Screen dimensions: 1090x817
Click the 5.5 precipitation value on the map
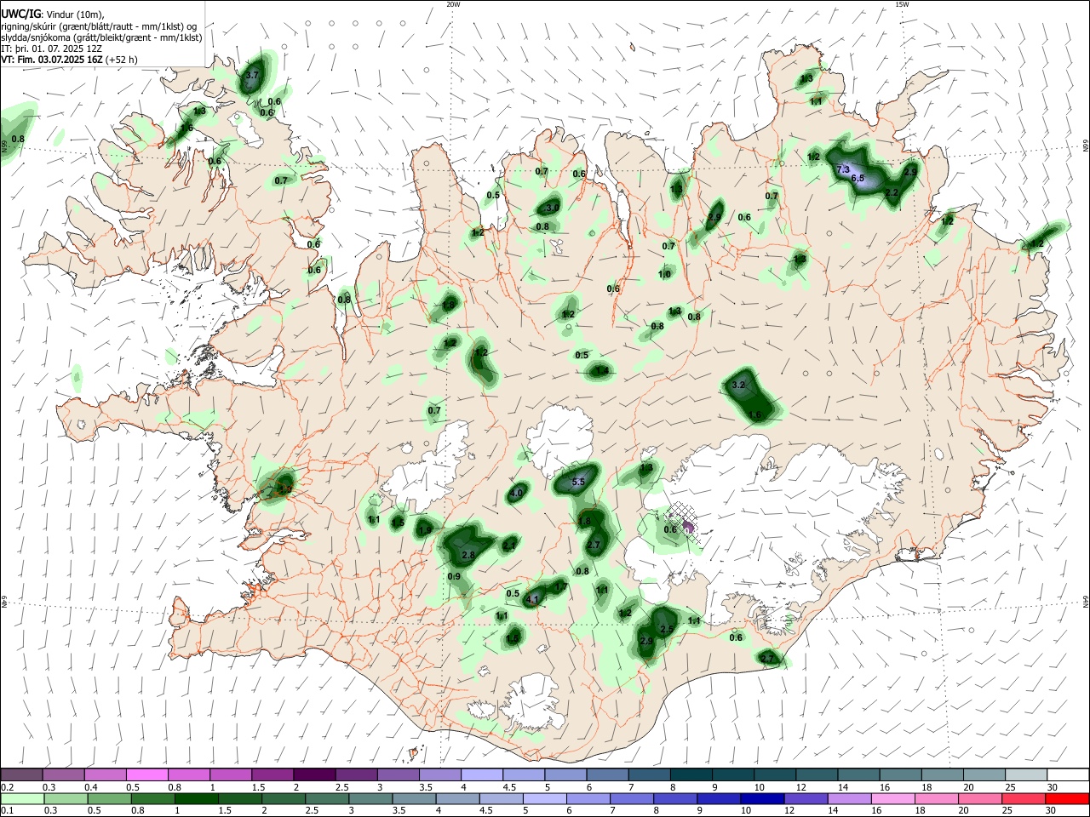(x=578, y=483)
